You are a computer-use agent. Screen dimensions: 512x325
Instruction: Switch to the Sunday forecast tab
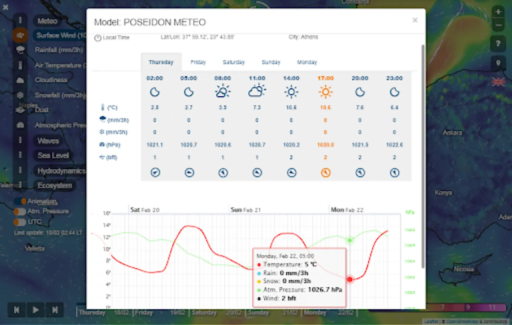[271, 62]
